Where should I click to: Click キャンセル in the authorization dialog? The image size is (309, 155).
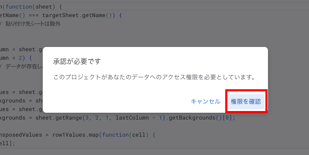206,102
